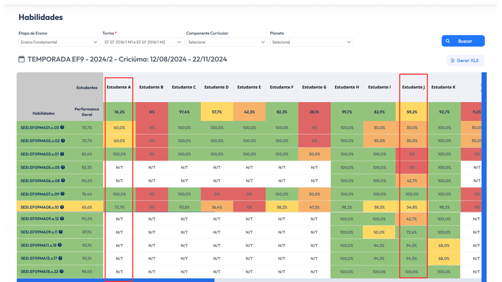Show info icon for SESI.EF09MA08.s.10
The width and height of the screenshot is (502, 282).
point(62,207)
